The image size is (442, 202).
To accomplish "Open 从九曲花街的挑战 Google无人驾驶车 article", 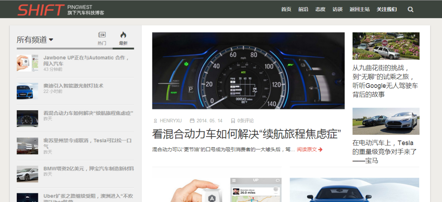I will (385, 81).
